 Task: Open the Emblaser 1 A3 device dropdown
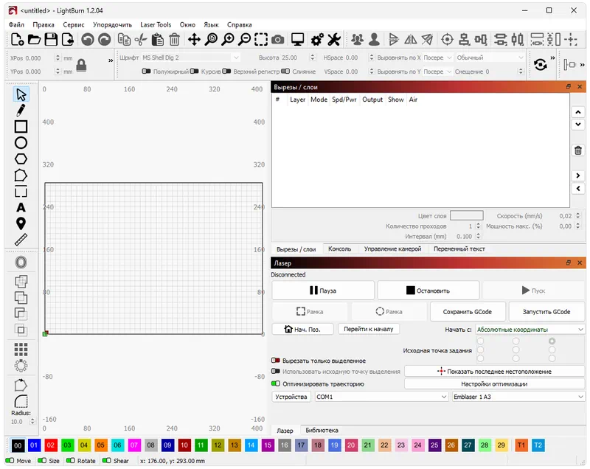tap(518, 397)
